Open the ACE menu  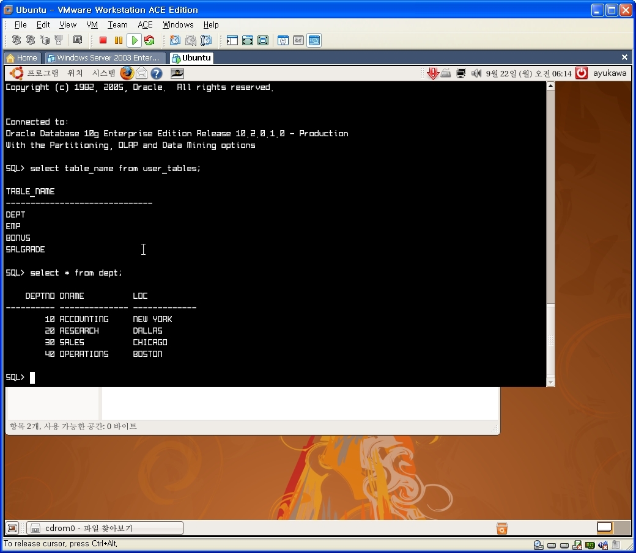(145, 24)
